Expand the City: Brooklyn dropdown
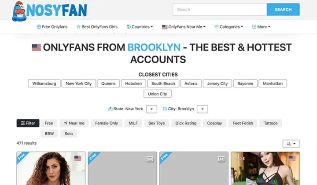This screenshot has height=185, width=317. tap(203, 109)
